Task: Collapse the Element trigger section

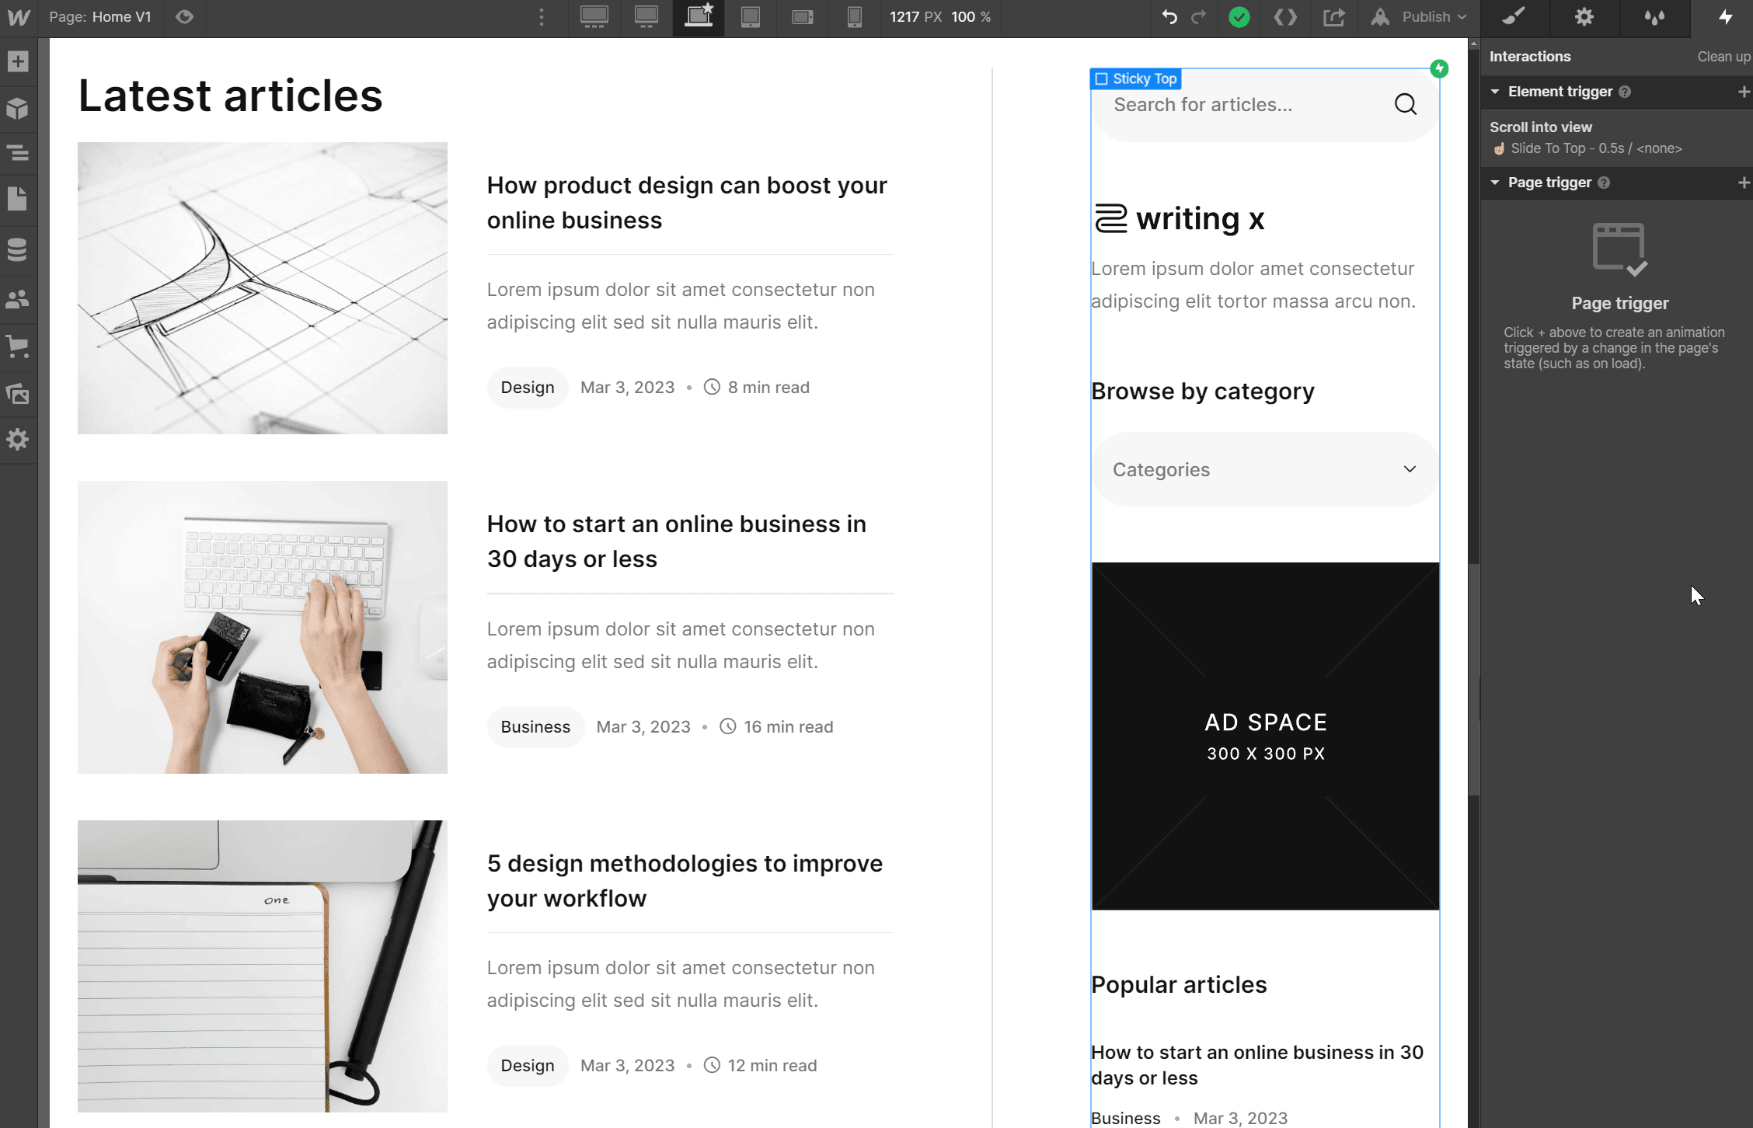Action: (1495, 92)
